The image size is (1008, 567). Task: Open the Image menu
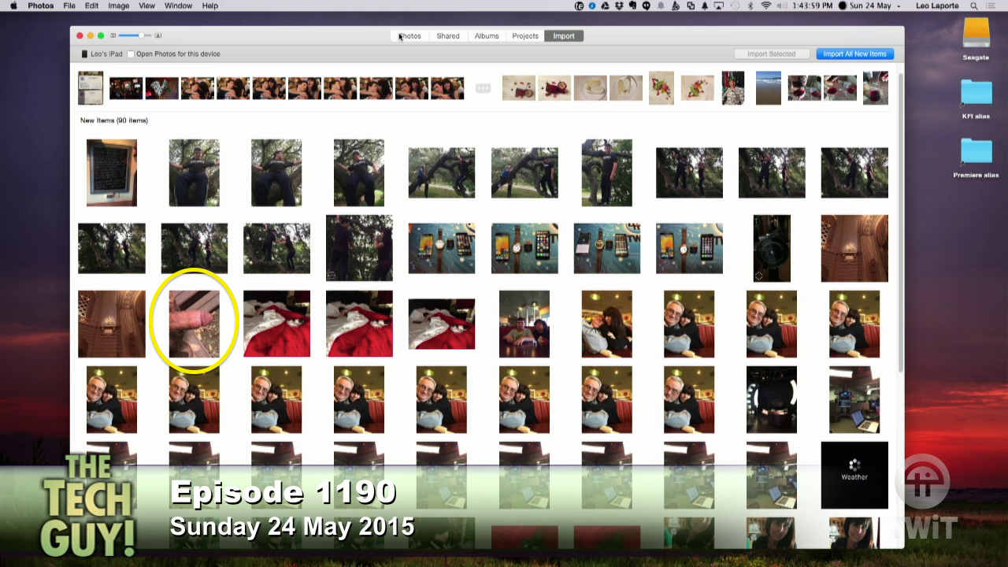pyautogui.click(x=119, y=6)
